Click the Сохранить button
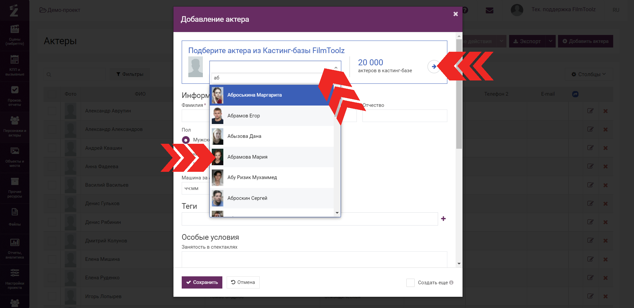Viewport: 634px width, 308px height. point(202,282)
